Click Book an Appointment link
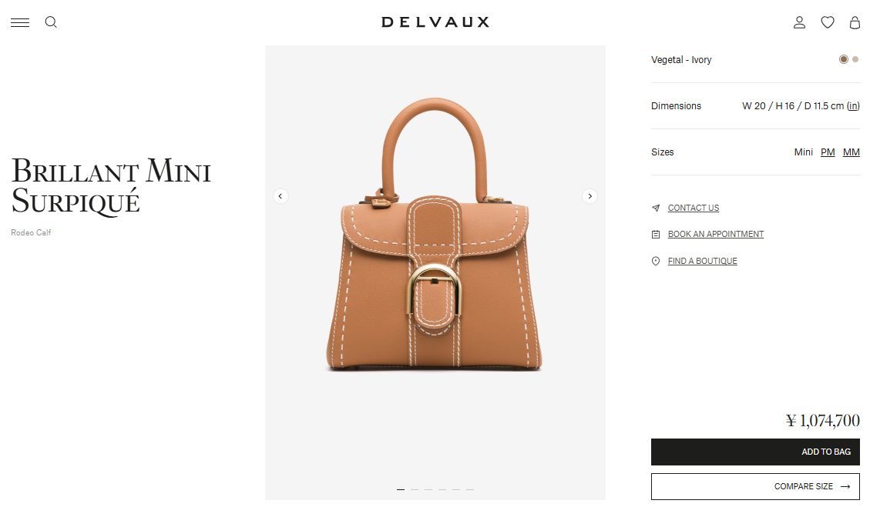Screen dimensions: 870x517 (716, 234)
